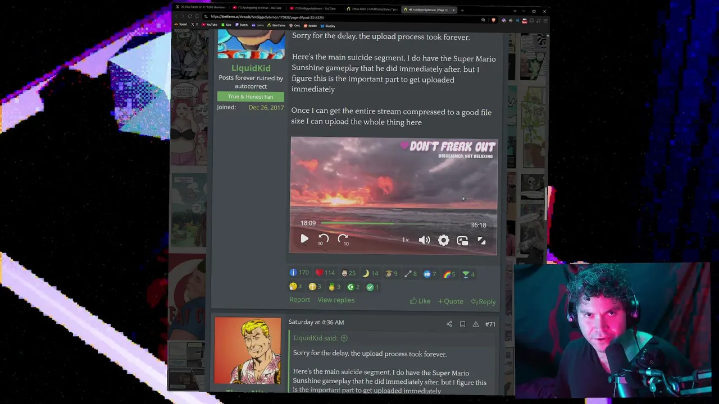Switch to the Kiwi Farms on X tab
Image resolution: width=719 pixels, height=404 pixels.
(x=199, y=8)
